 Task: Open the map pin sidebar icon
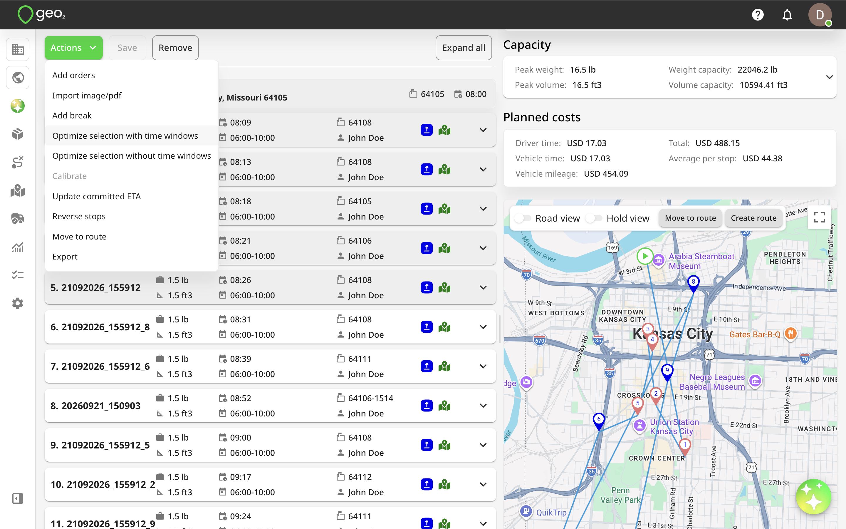point(18,191)
